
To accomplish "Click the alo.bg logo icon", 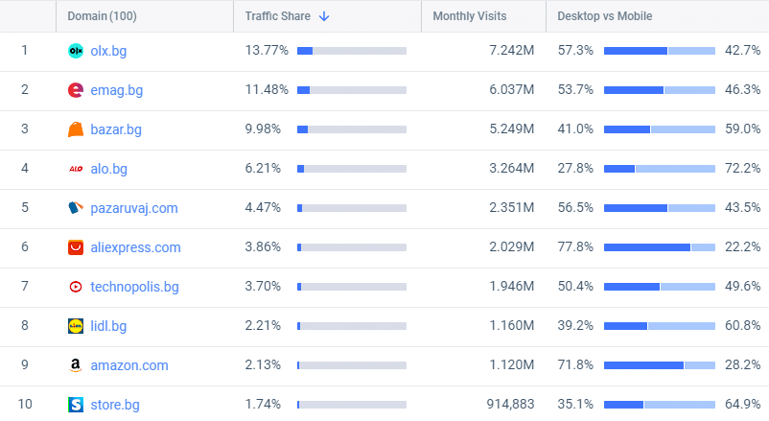I will click(76, 169).
